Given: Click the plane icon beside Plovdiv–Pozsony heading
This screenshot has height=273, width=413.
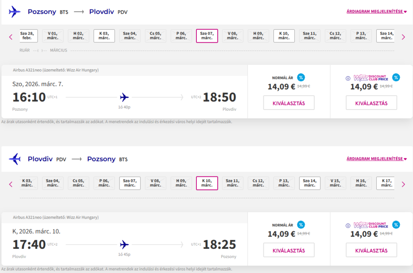Looking at the screenshot, I should (15, 159).
